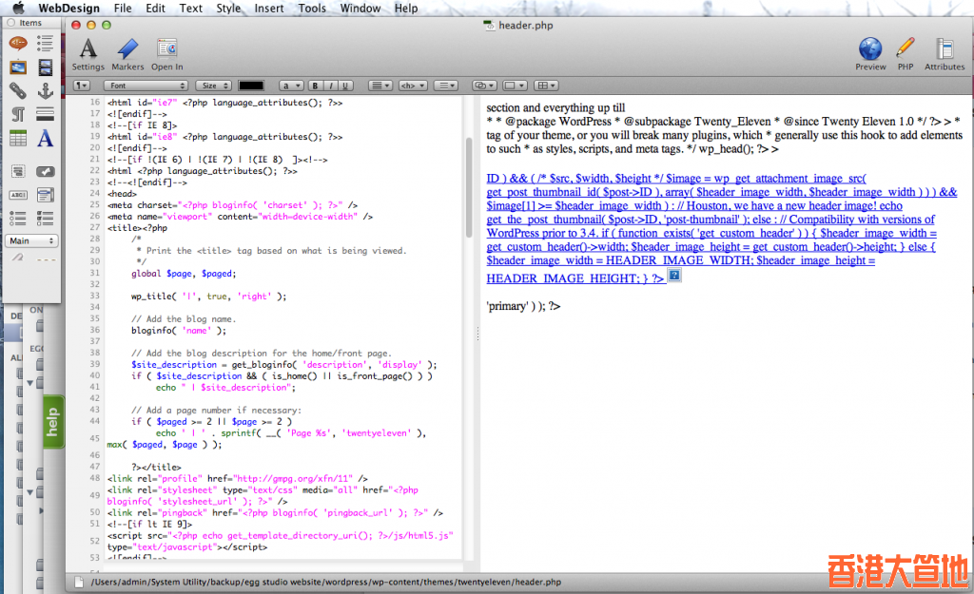Viewport: 974px width, 594px height.
Task: Open the paragraph style dropdown
Action: tap(82, 86)
